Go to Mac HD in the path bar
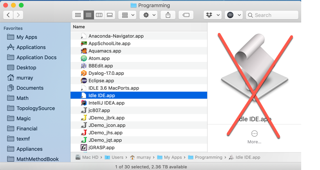 coord(87,157)
